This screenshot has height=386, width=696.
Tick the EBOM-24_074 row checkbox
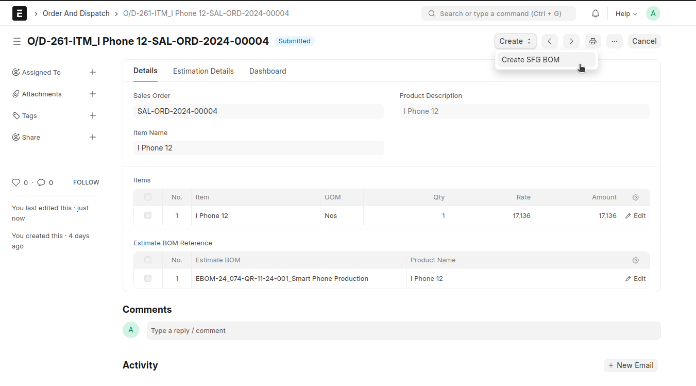tap(148, 279)
